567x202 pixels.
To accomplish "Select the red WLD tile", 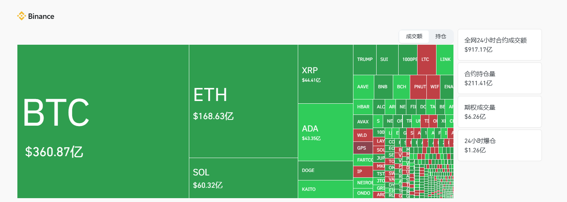I will click(x=363, y=135).
